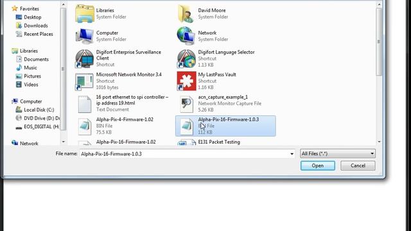The image size is (411, 231).
Task: Click the file list scrollbar down arrow
Action: coord(379,142)
